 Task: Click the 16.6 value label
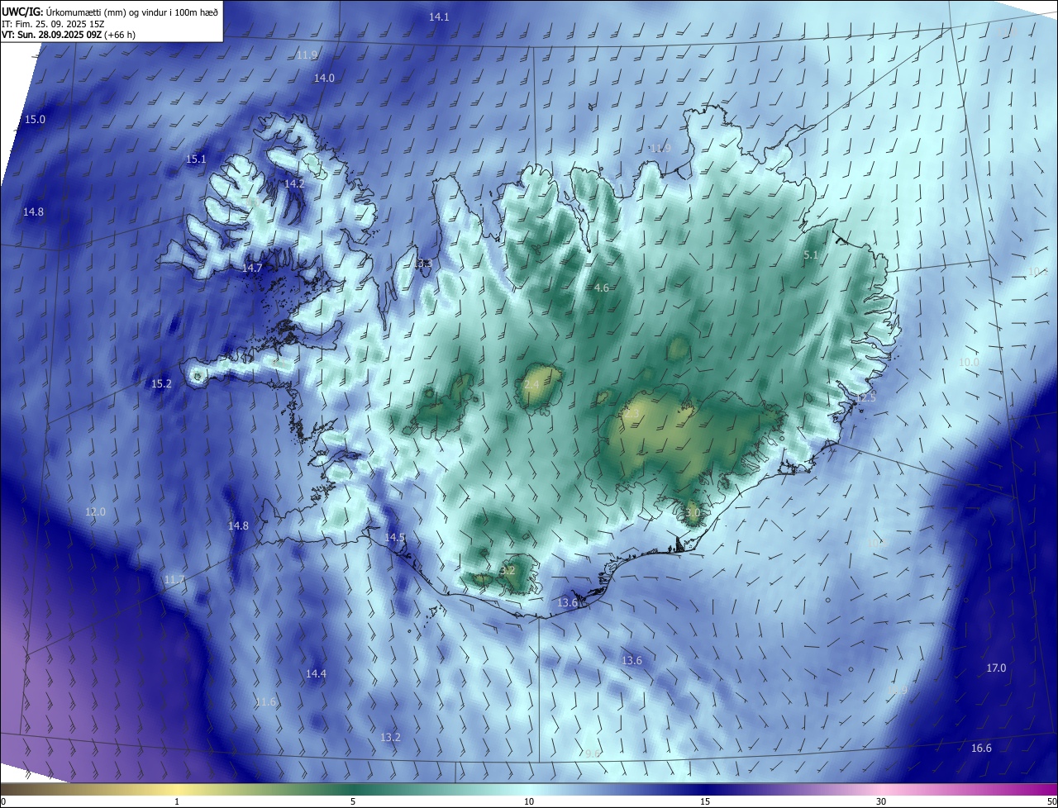[x=981, y=748]
